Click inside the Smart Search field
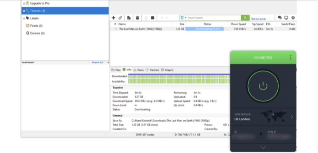 pyautogui.click(x=214, y=18)
